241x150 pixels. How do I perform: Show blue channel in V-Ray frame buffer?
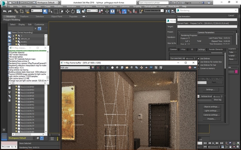[107, 67]
